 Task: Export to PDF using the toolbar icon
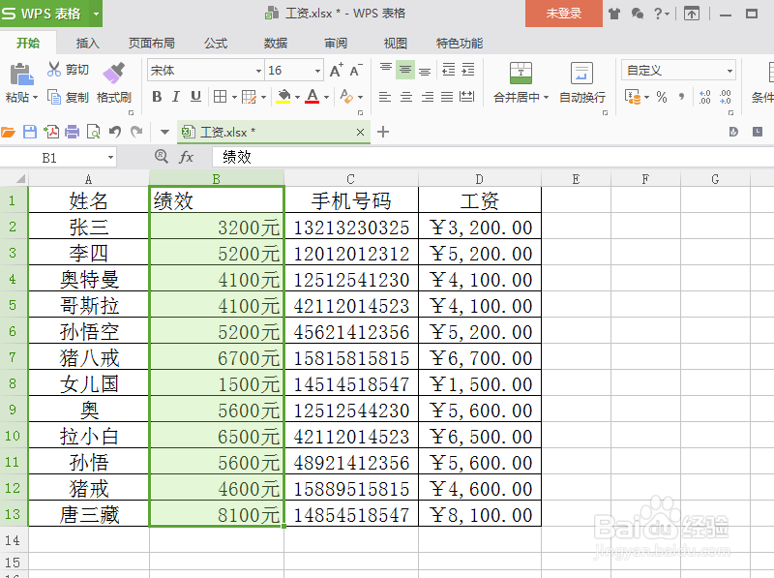tap(51, 131)
